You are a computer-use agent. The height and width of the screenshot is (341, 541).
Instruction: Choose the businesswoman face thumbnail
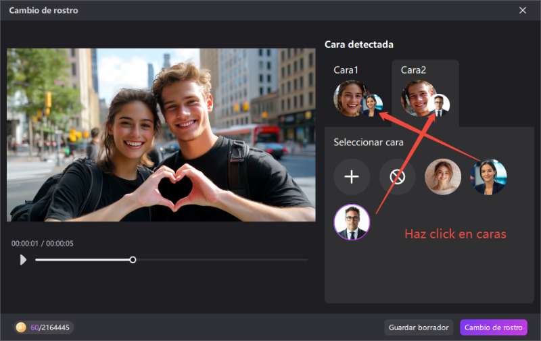[488, 177]
